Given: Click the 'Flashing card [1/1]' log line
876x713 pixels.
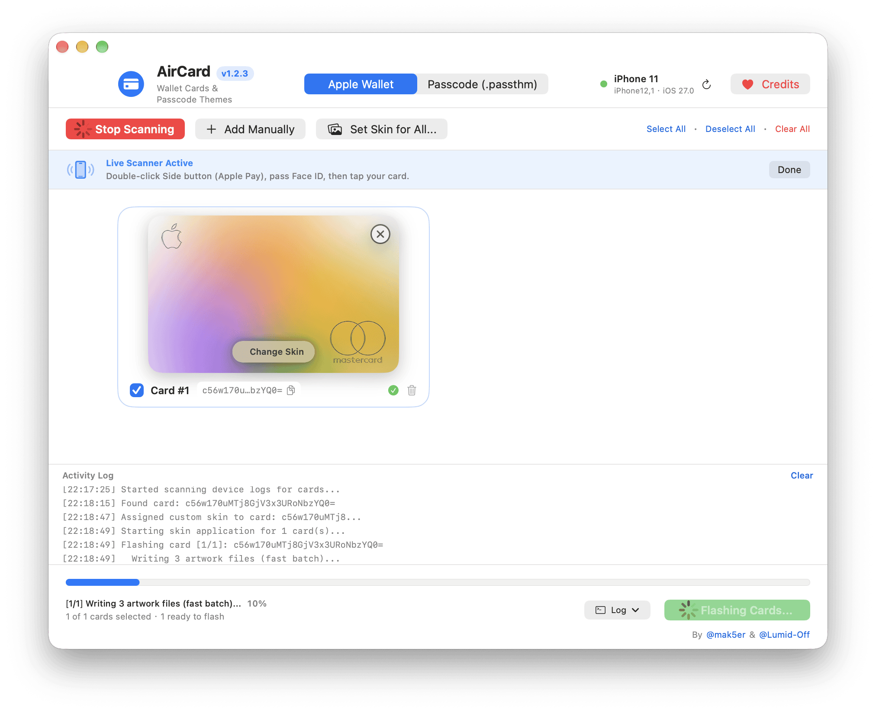Looking at the screenshot, I should [223, 545].
